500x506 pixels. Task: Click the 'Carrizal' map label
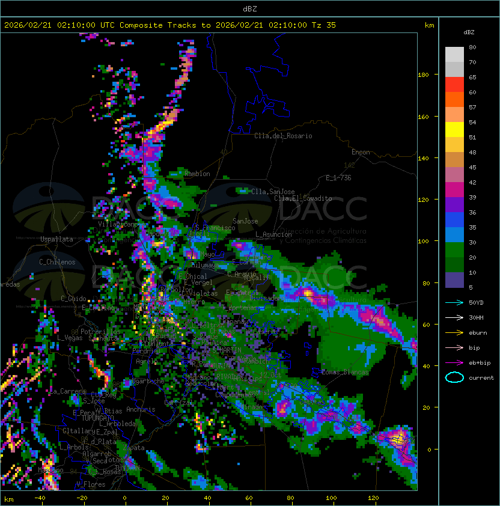tap(178, 403)
